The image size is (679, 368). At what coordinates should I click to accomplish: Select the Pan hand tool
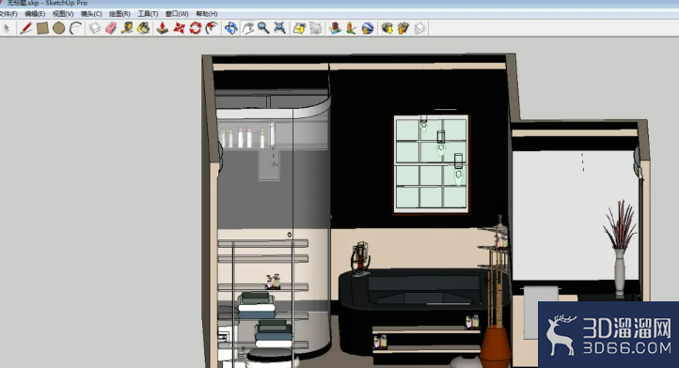[x=247, y=28]
